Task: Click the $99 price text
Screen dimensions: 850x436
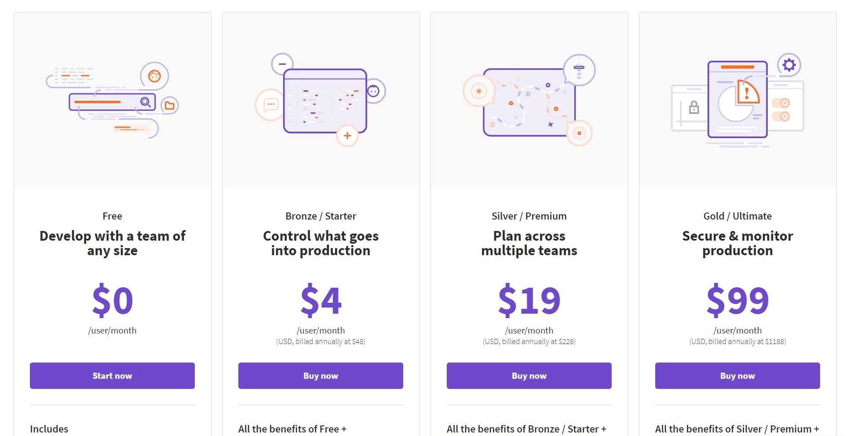Action: click(x=737, y=300)
